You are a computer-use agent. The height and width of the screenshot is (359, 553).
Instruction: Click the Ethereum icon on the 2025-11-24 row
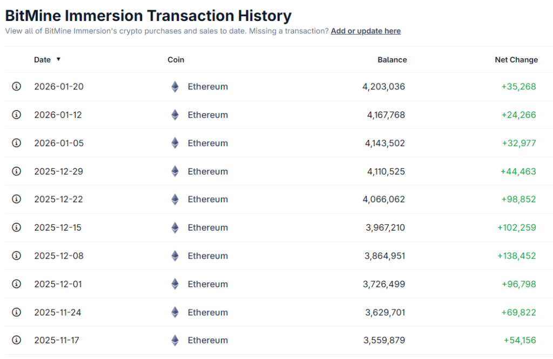[174, 312]
